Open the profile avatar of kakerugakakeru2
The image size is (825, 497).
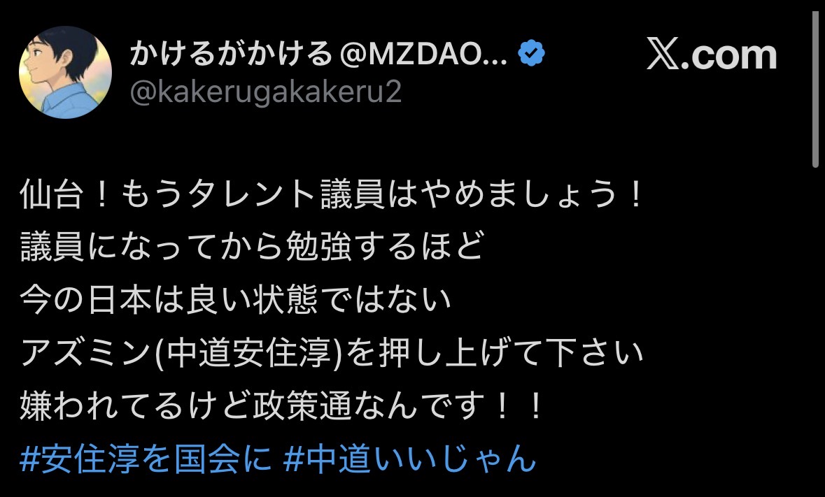65,72
